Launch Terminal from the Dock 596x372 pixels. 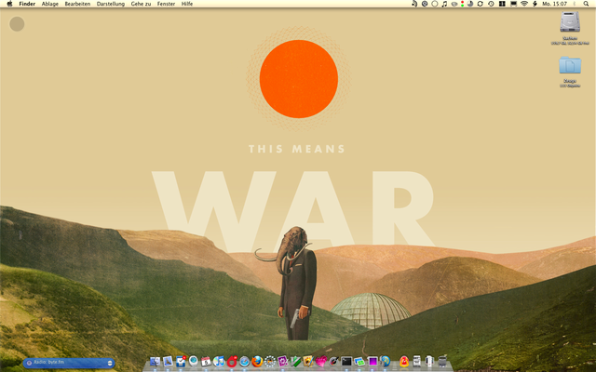point(346,362)
